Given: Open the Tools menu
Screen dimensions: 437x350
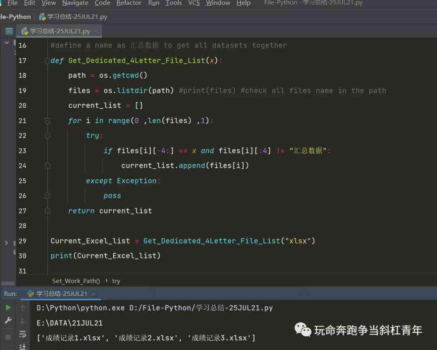Looking at the screenshot, I should point(173,3).
